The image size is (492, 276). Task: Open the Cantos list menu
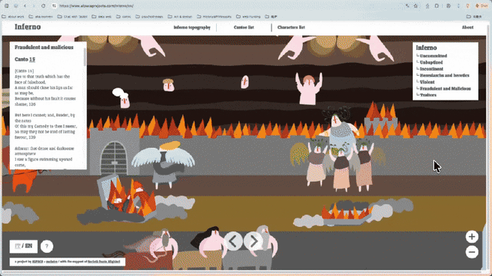(244, 28)
